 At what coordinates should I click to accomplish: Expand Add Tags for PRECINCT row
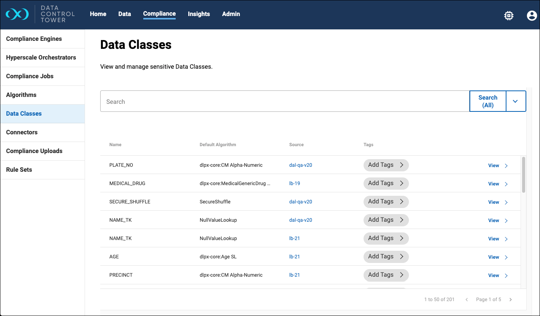[x=386, y=275]
